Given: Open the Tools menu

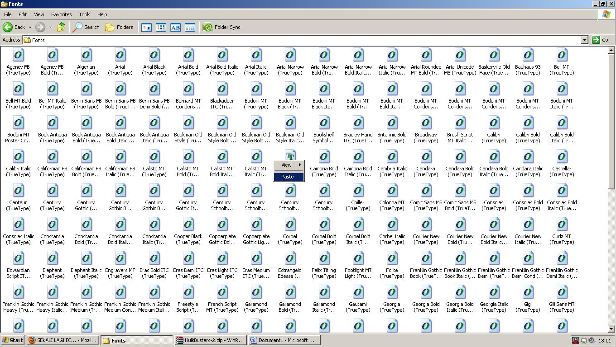Looking at the screenshot, I should pyautogui.click(x=85, y=14).
